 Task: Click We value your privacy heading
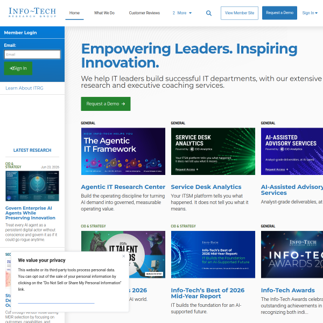(x=41, y=261)
